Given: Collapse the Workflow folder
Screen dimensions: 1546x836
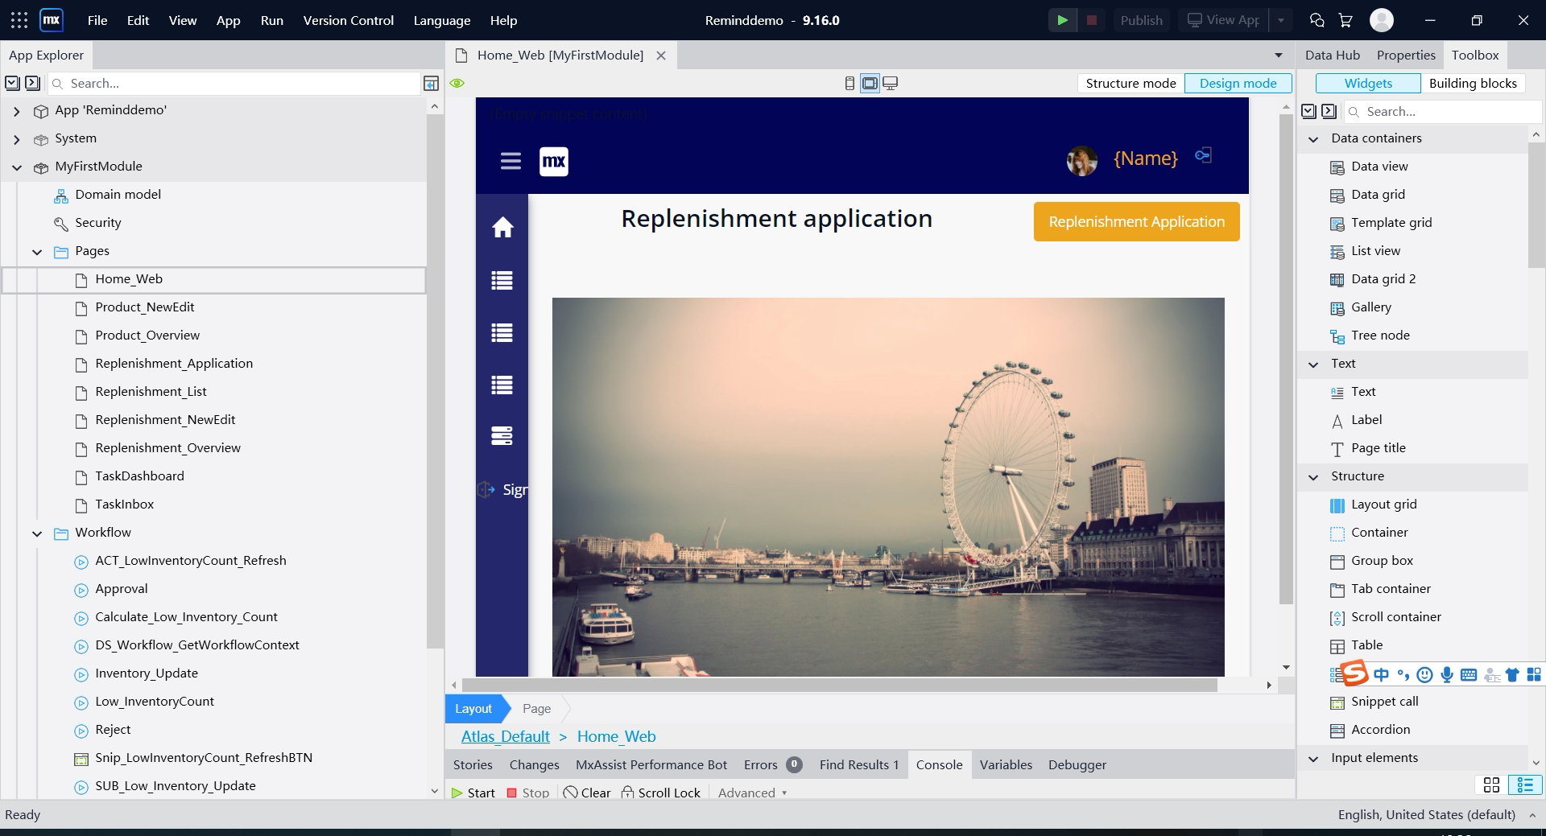Looking at the screenshot, I should (37, 533).
